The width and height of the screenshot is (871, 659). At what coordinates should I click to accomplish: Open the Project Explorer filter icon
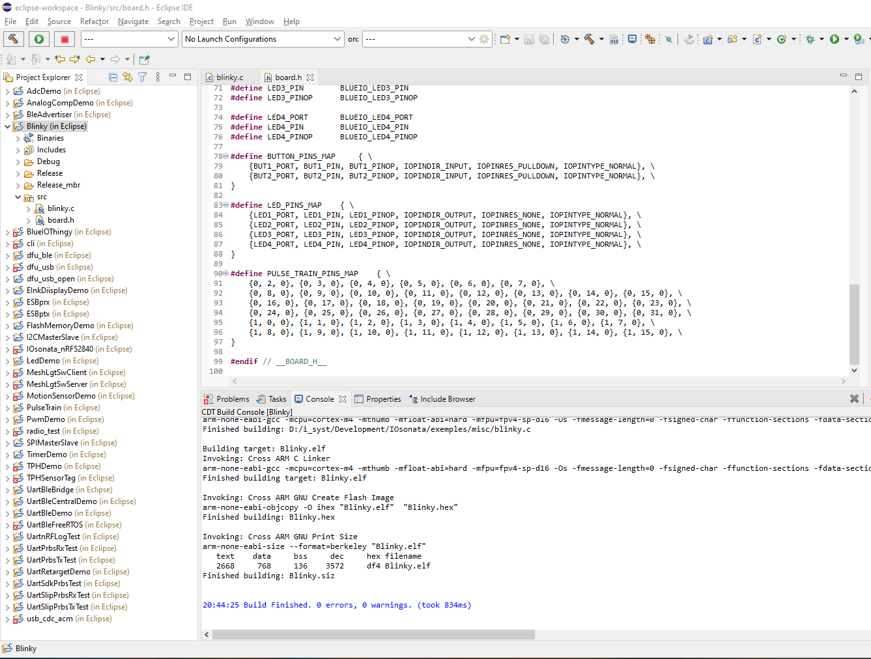tap(142, 77)
